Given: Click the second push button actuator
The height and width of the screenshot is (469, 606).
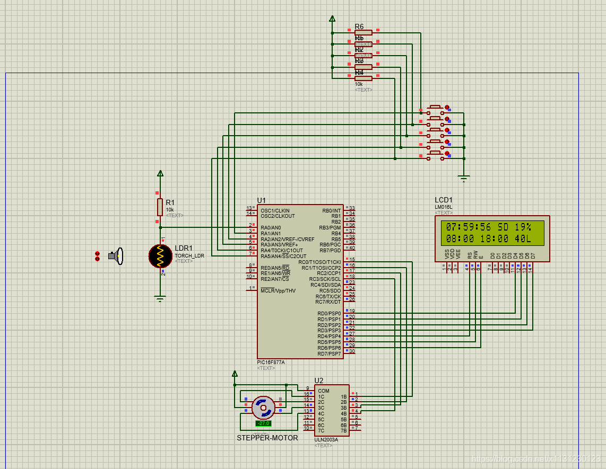Looking at the screenshot, I should click(436, 119).
